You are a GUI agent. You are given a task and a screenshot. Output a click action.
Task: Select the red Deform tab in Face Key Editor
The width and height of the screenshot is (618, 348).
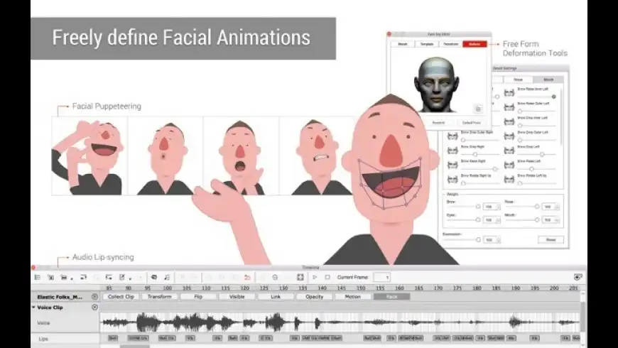click(475, 44)
